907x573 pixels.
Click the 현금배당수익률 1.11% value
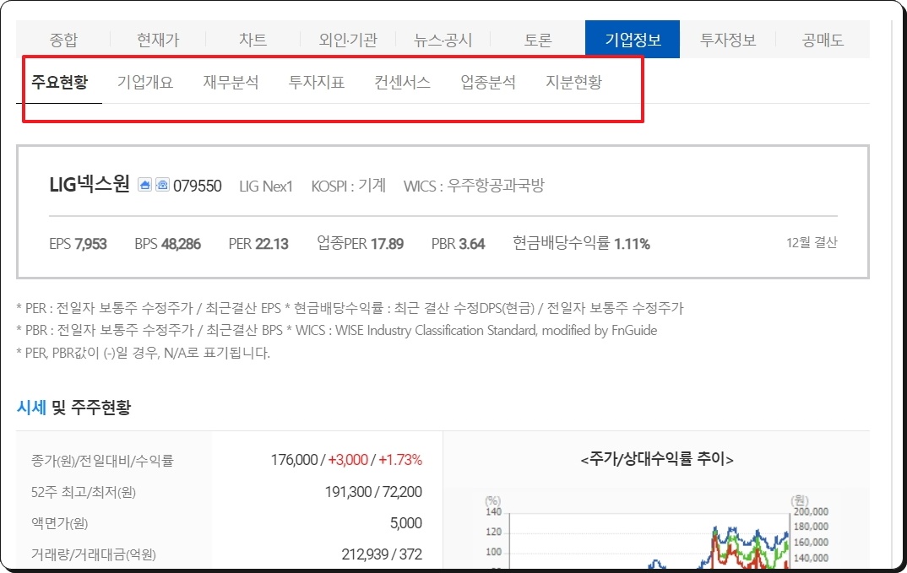click(581, 243)
